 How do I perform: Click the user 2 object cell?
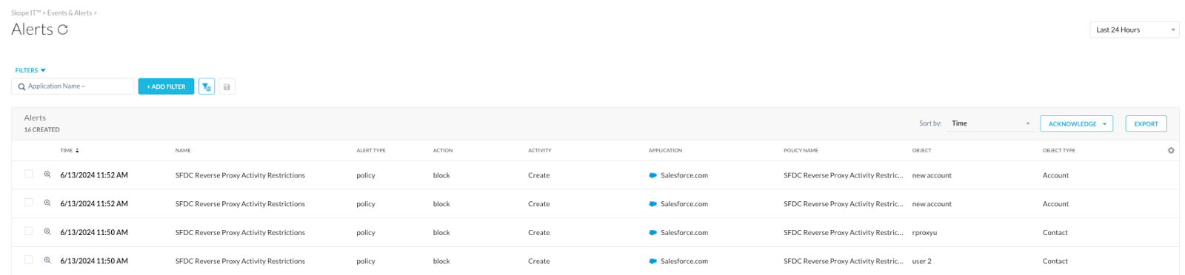coord(921,261)
